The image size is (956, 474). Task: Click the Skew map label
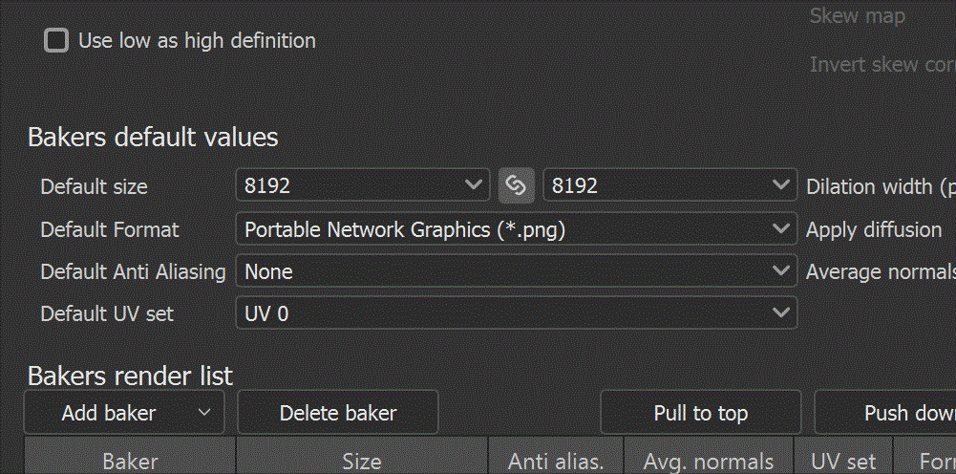(858, 16)
